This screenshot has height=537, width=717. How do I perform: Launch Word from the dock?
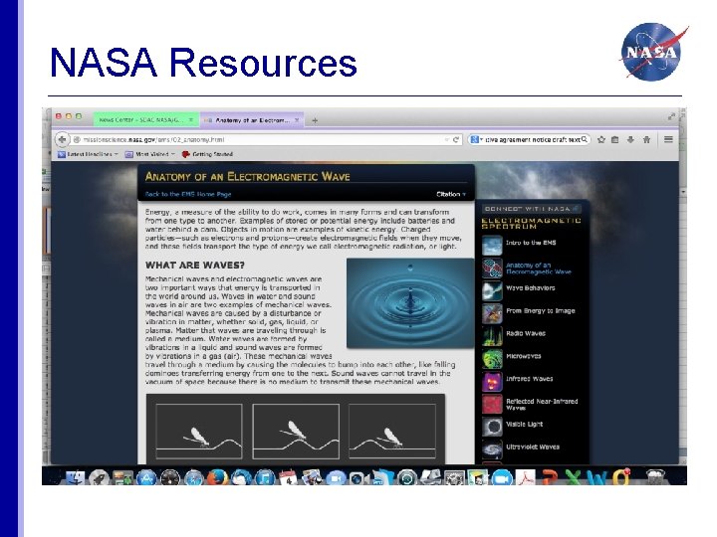coord(597,477)
